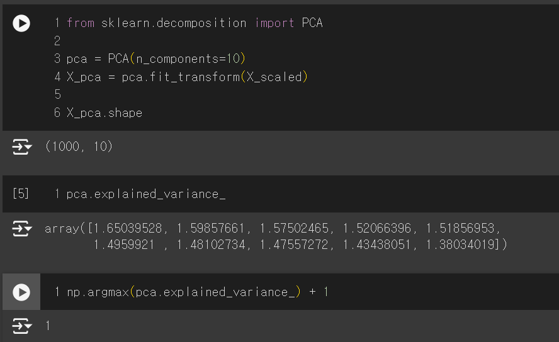The height and width of the screenshot is (342, 559).
Task: Click the 'pca.explained_variance_' code line
Action: [x=146, y=194]
